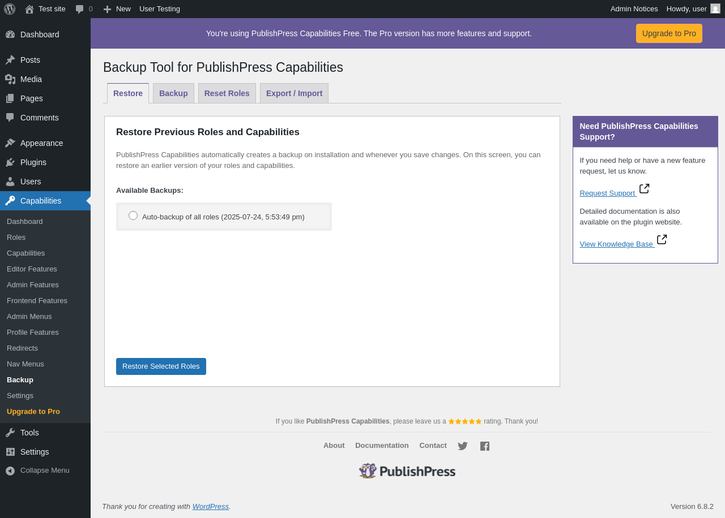
Task: Click external link icon beside Request Support
Action: tap(645, 188)
